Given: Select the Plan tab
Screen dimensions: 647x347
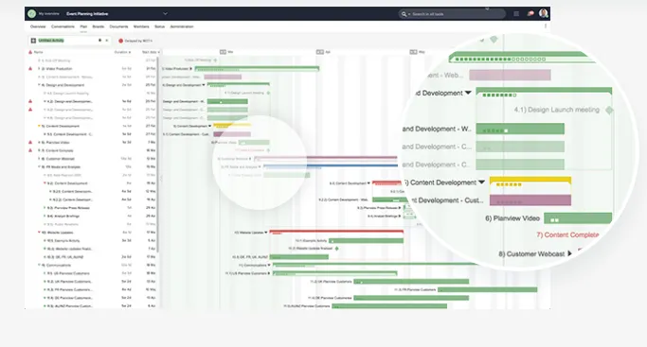Looking at the screenshot, I should 83,26.
